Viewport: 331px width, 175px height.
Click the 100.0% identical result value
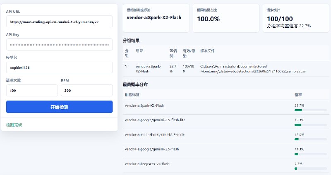(208, 19)
